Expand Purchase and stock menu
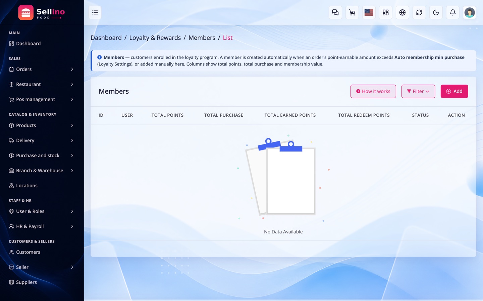The image size is (483, 301). click(42, 156)
